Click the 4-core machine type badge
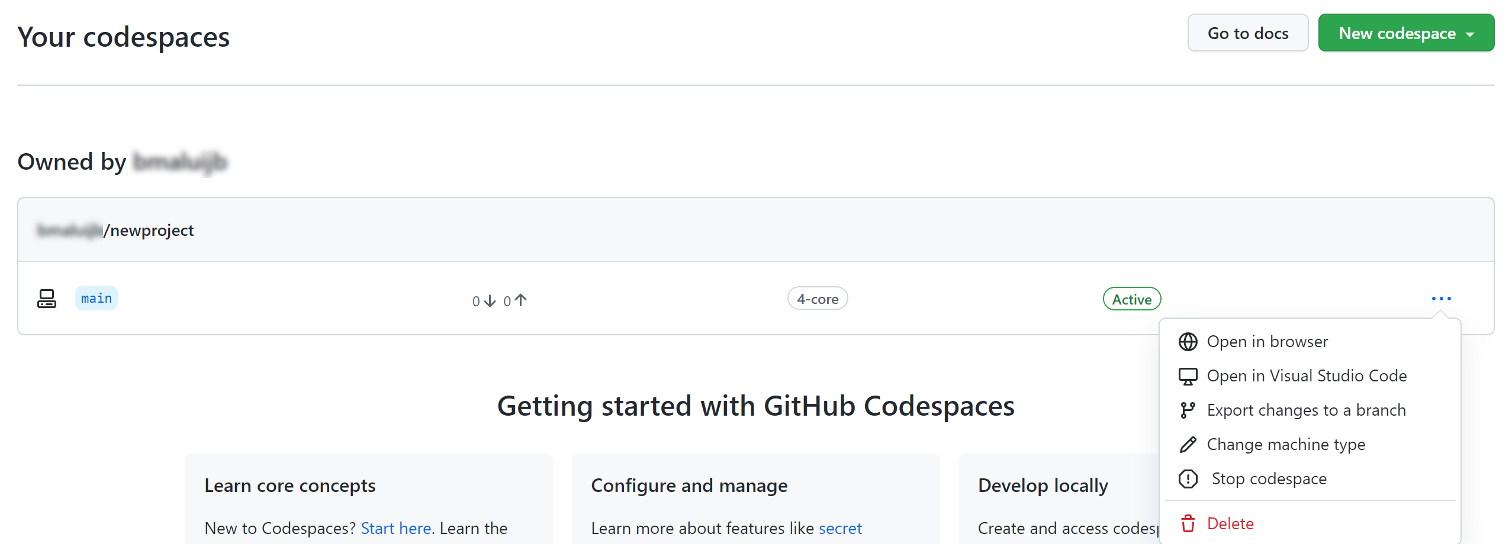 point(818,299)
